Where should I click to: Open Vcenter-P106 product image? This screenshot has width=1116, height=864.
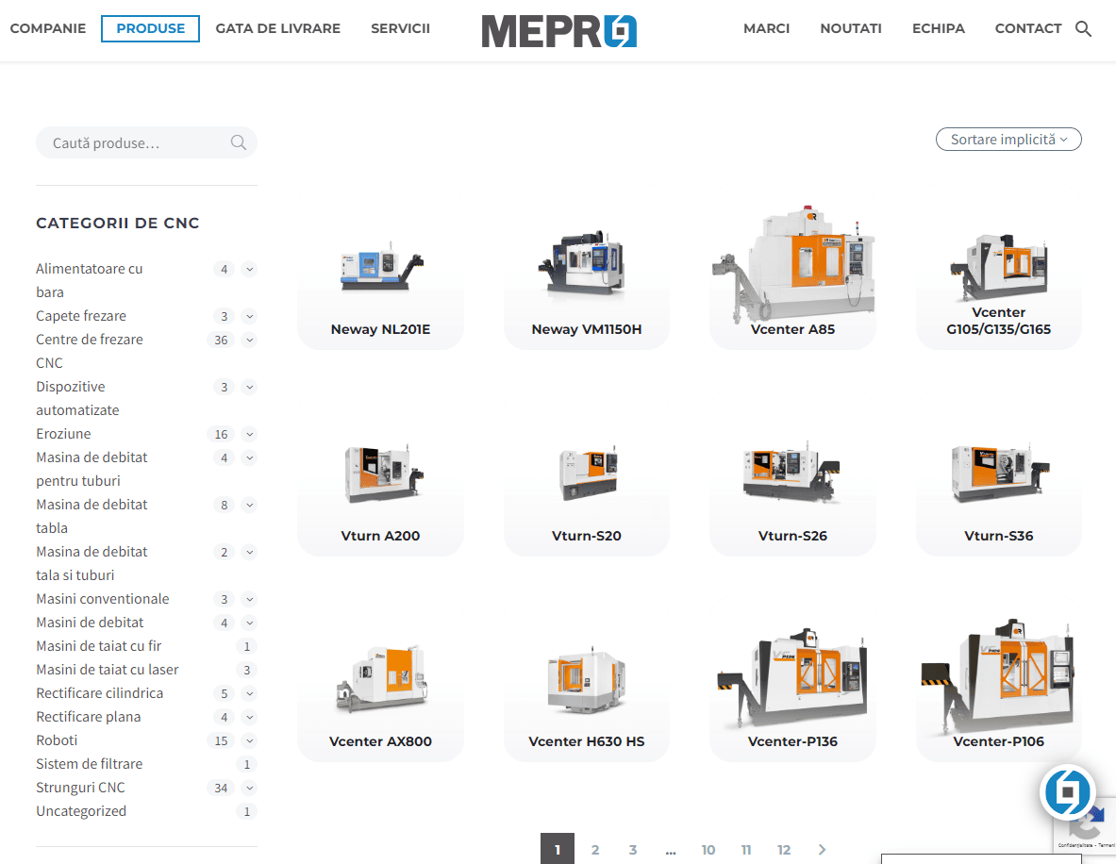(999, 676)
